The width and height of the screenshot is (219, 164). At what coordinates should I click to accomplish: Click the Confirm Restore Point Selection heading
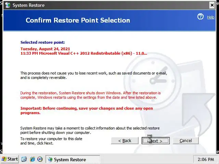78,20
